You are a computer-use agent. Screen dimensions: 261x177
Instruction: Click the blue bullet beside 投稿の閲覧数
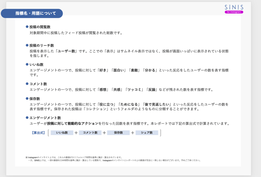pos(27,27)
